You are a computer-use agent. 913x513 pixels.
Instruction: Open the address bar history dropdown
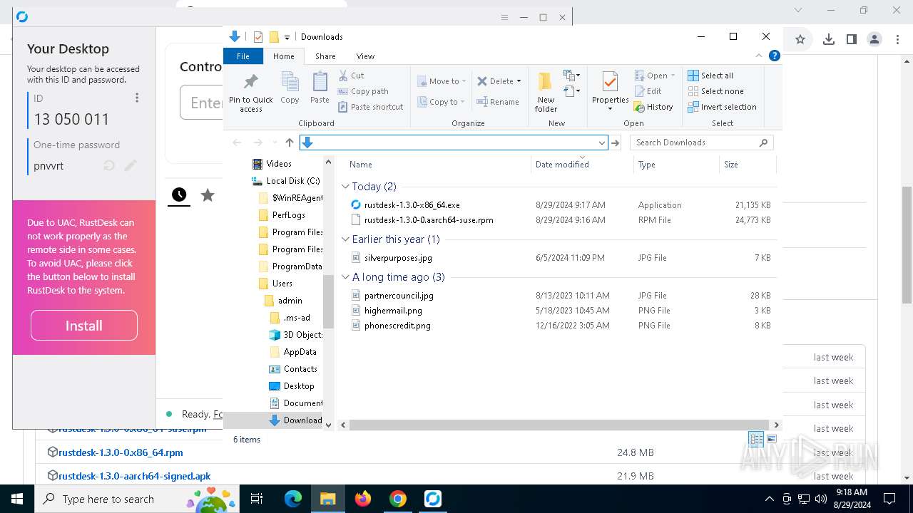click(602, 142)
